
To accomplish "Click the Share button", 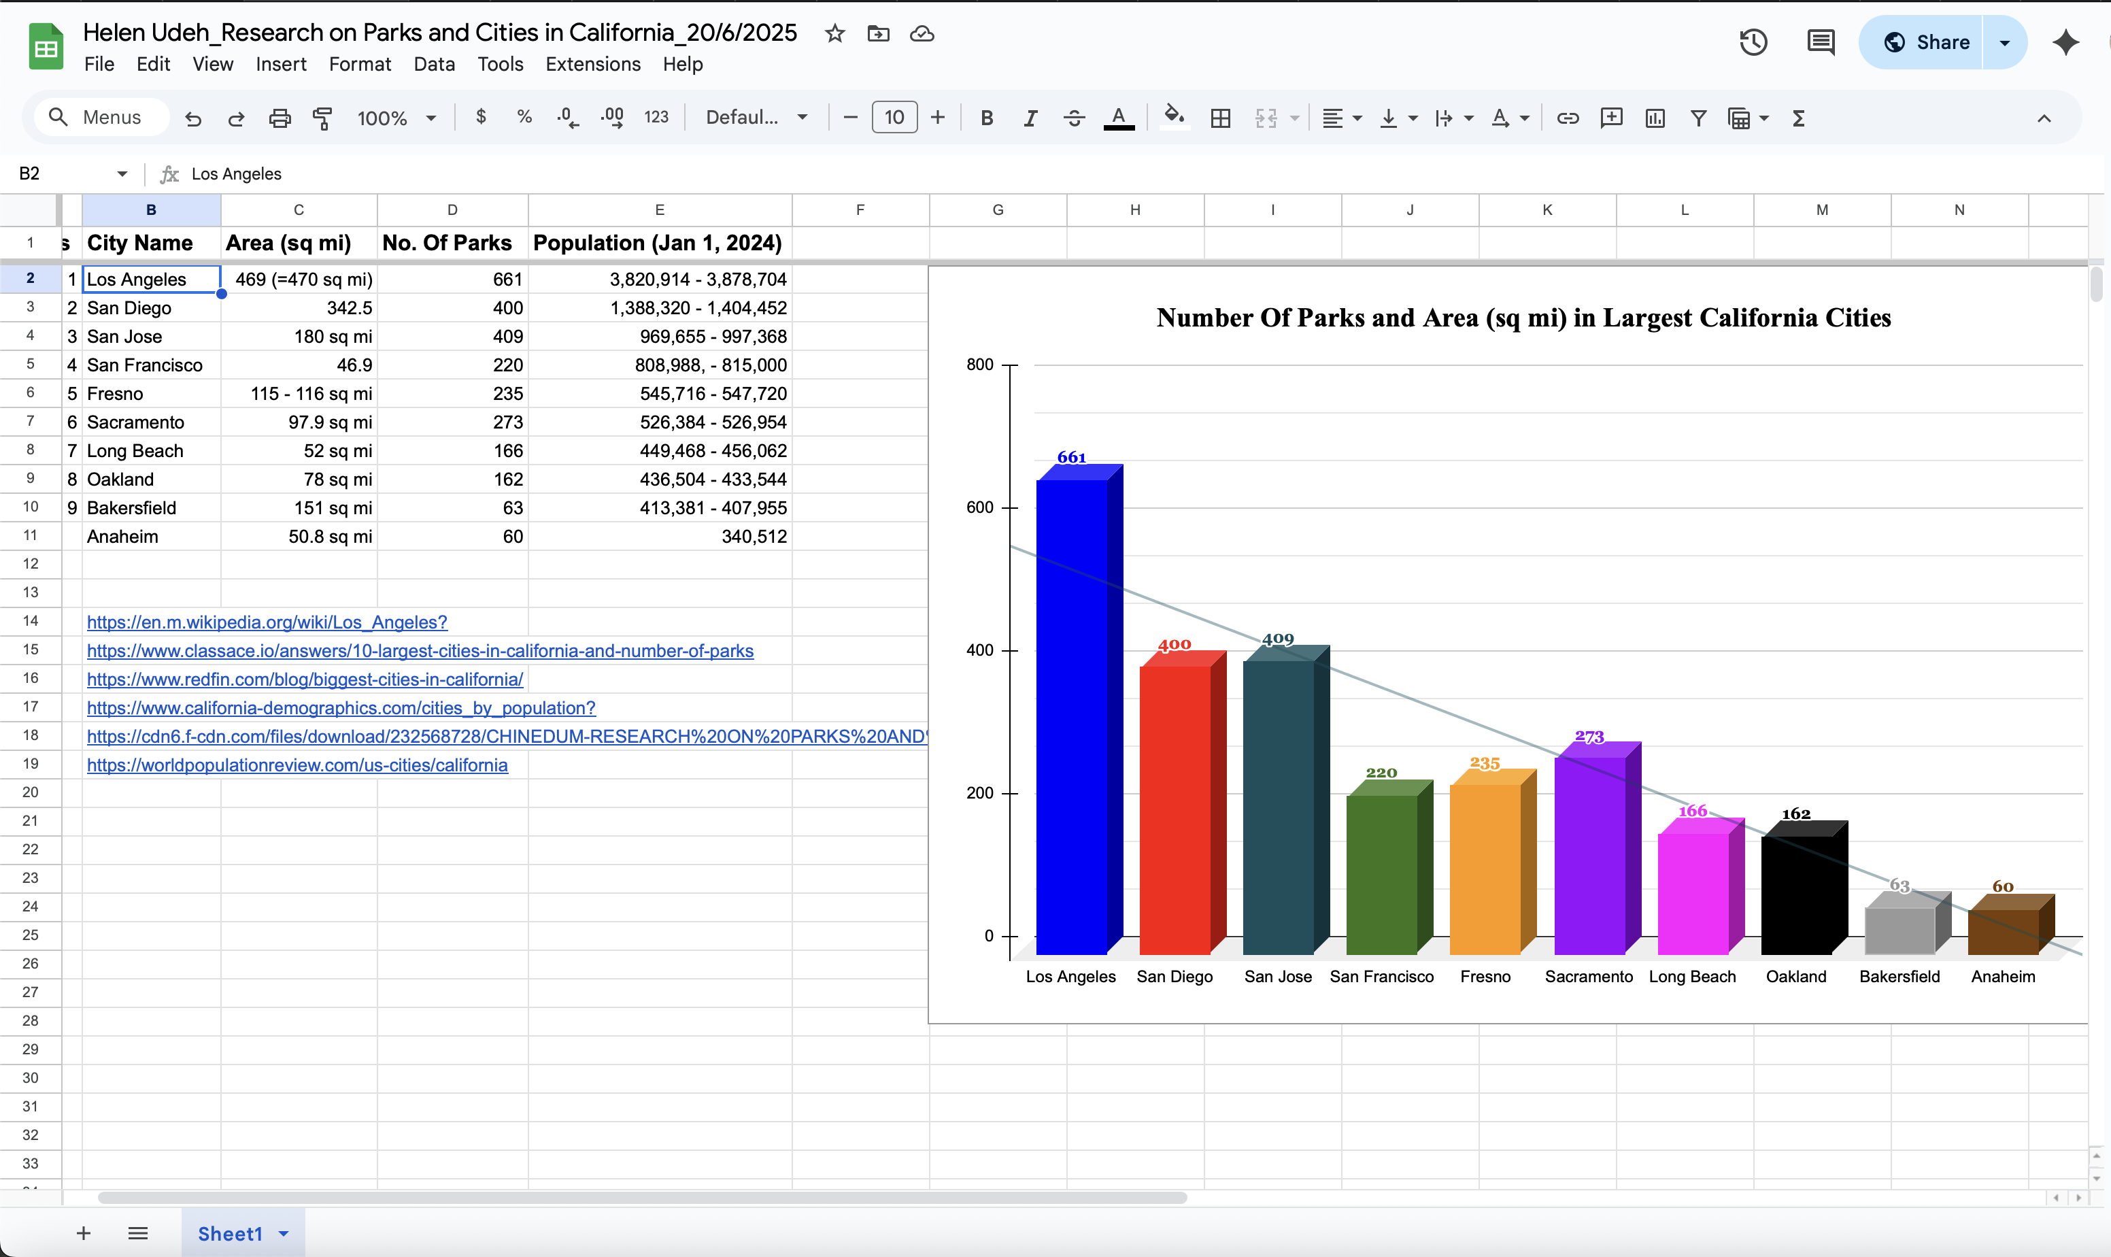I will (1925, 42).
